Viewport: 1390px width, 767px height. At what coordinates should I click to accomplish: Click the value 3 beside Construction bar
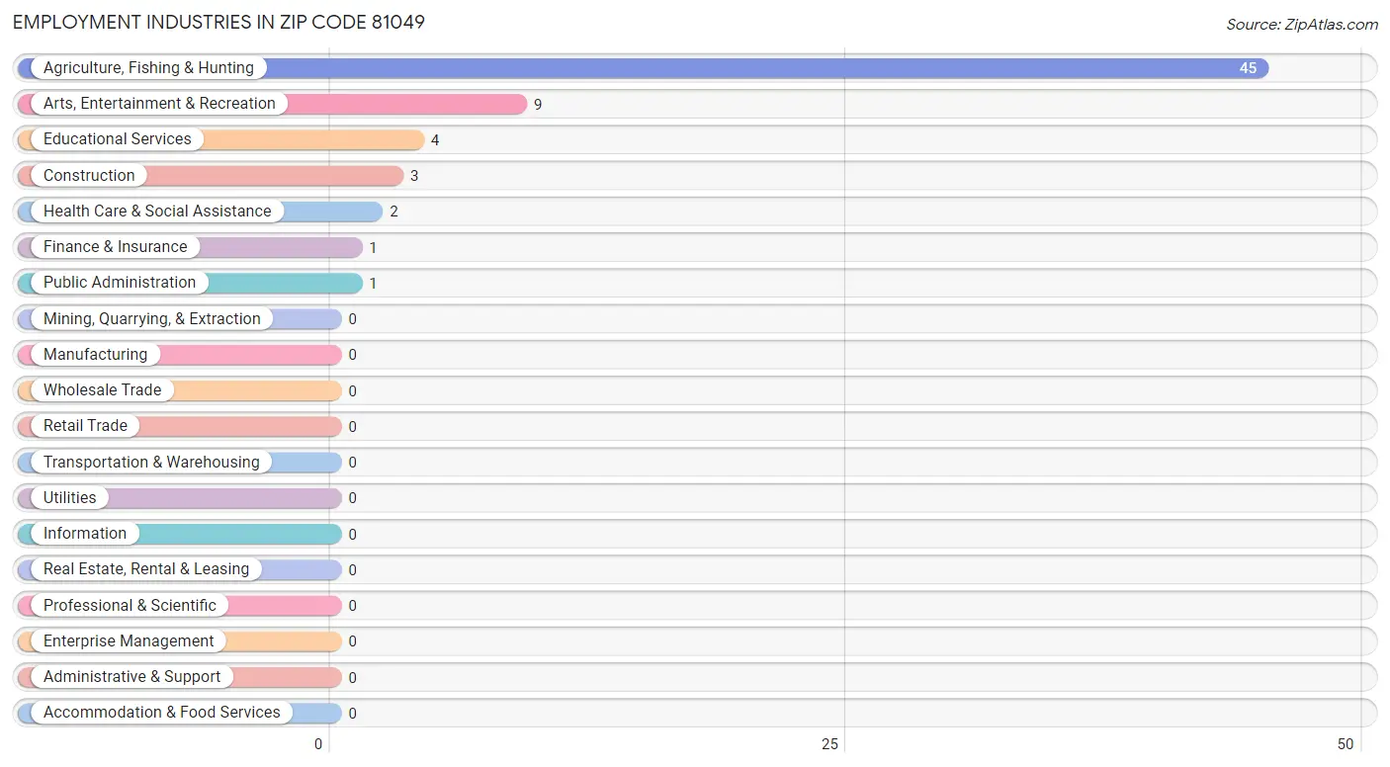pyautogui.click(x=414, y=176)
